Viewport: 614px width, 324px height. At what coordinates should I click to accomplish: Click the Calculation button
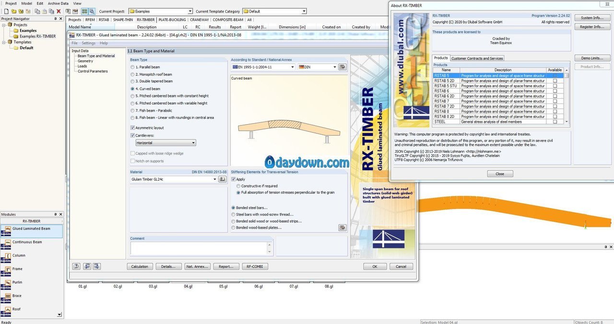point(140,266)
